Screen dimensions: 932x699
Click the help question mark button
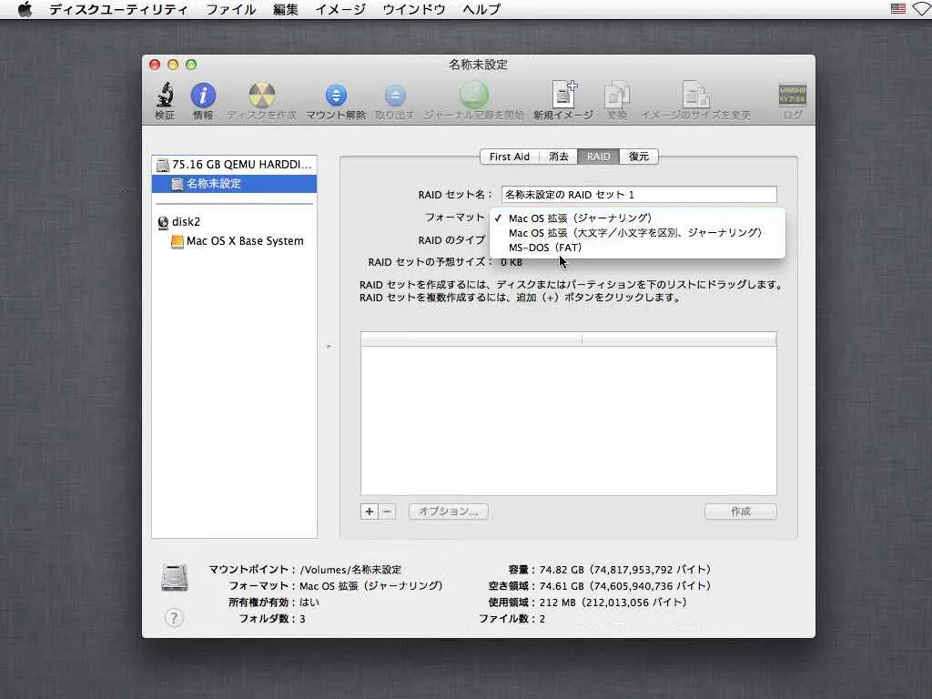pyautogui.click(x=174, y=618)
